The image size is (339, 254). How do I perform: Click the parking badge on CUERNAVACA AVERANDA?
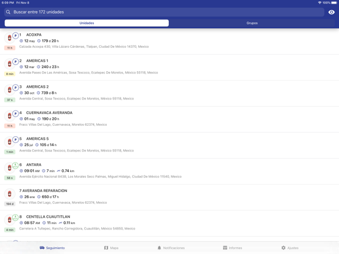15,114
